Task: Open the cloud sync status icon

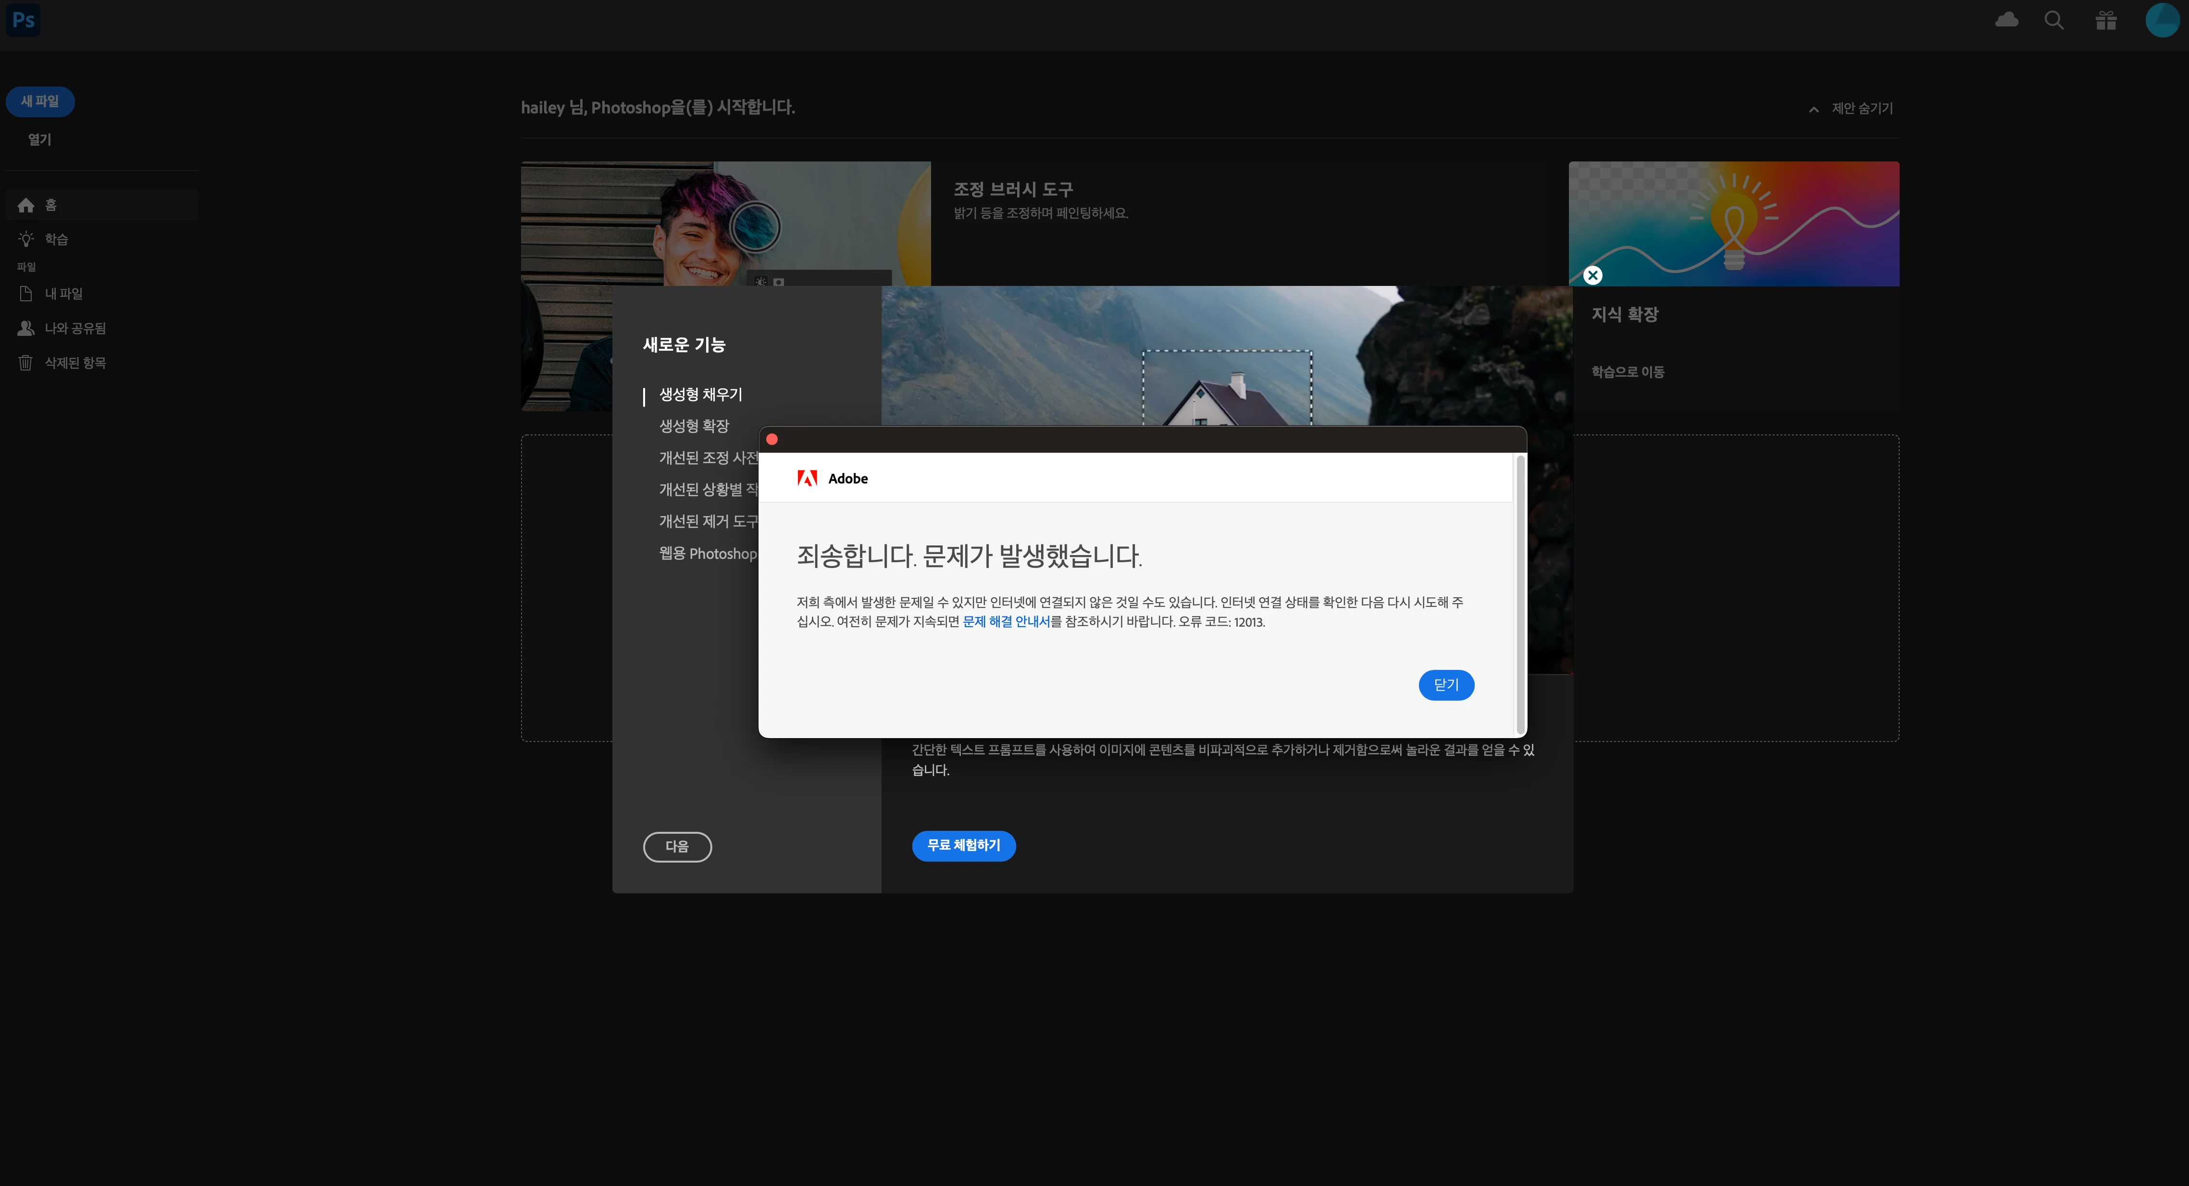Action: 2006,20
